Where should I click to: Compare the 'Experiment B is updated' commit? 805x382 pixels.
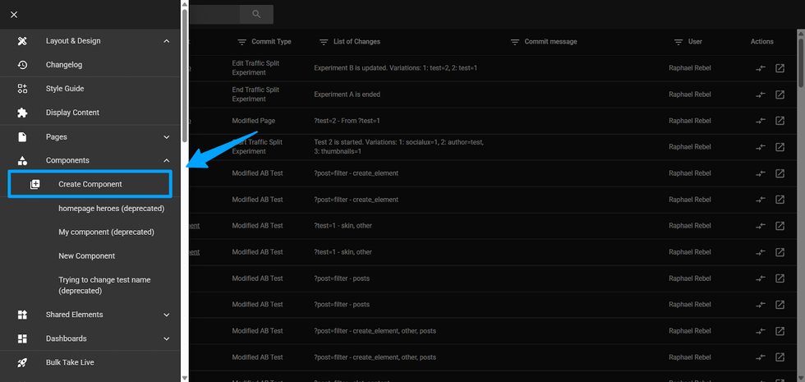[x=761, y=68]
